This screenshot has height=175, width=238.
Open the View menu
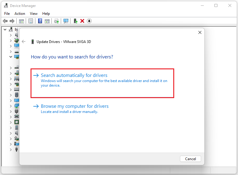pos(34,14)
